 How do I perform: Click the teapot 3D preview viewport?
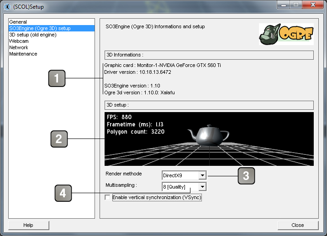click(x=209, y=139)
